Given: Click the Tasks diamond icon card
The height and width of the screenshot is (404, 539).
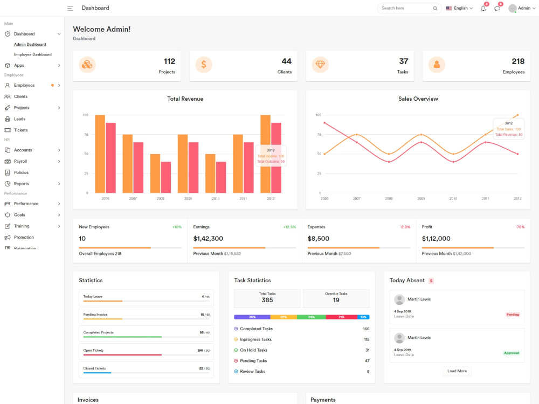Looking at the screenshot, I should click(320, 65).
